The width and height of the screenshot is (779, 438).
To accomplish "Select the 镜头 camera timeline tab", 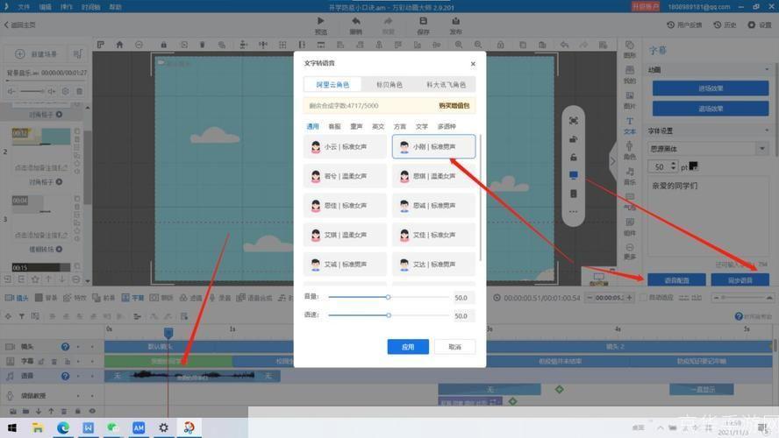I will pos(17,298).
